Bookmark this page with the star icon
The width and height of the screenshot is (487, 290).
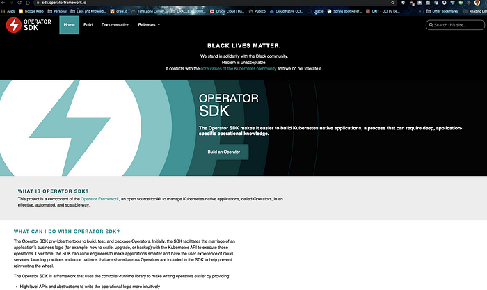(393, 3)
